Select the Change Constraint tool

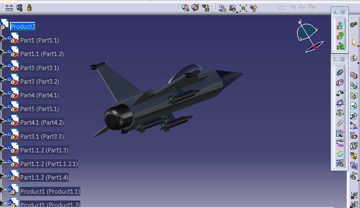click(x=340, y=153)
